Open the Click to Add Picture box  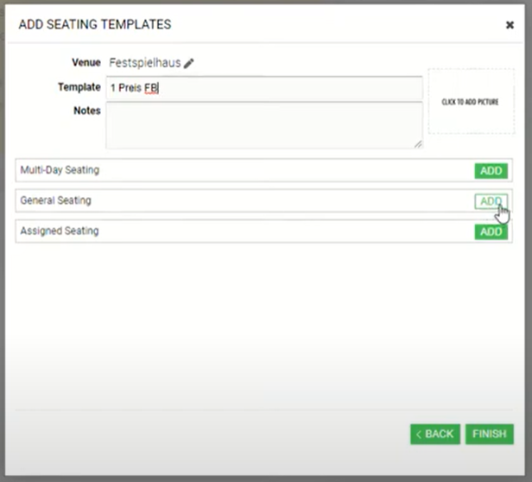[x=470, y=102]
